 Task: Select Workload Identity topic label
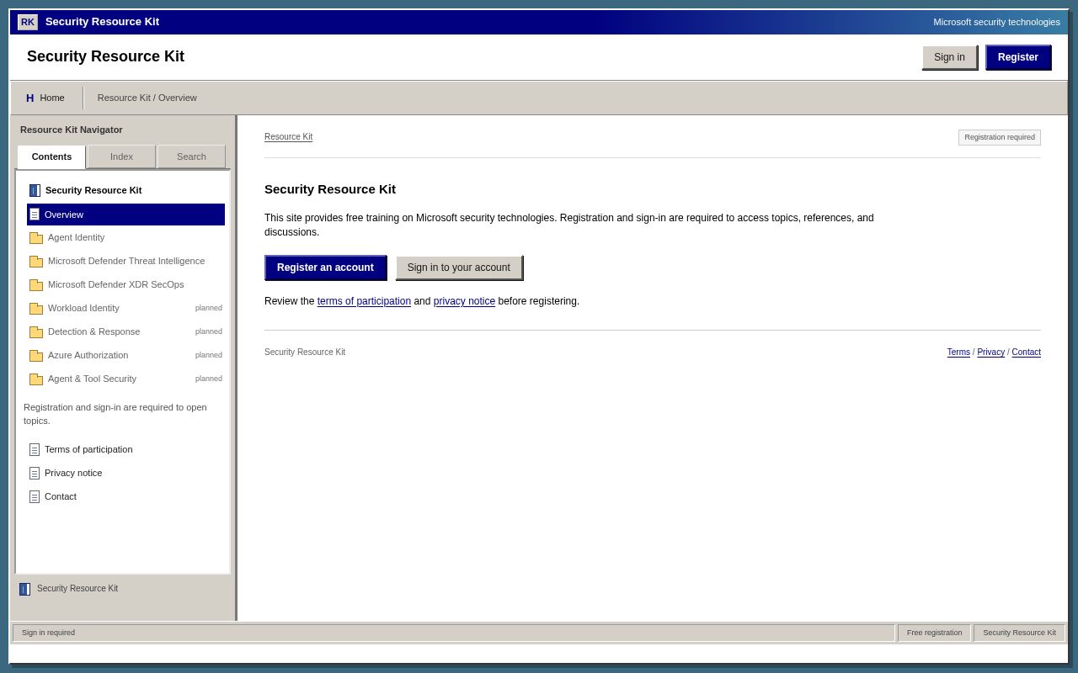[x=83, y=308]
